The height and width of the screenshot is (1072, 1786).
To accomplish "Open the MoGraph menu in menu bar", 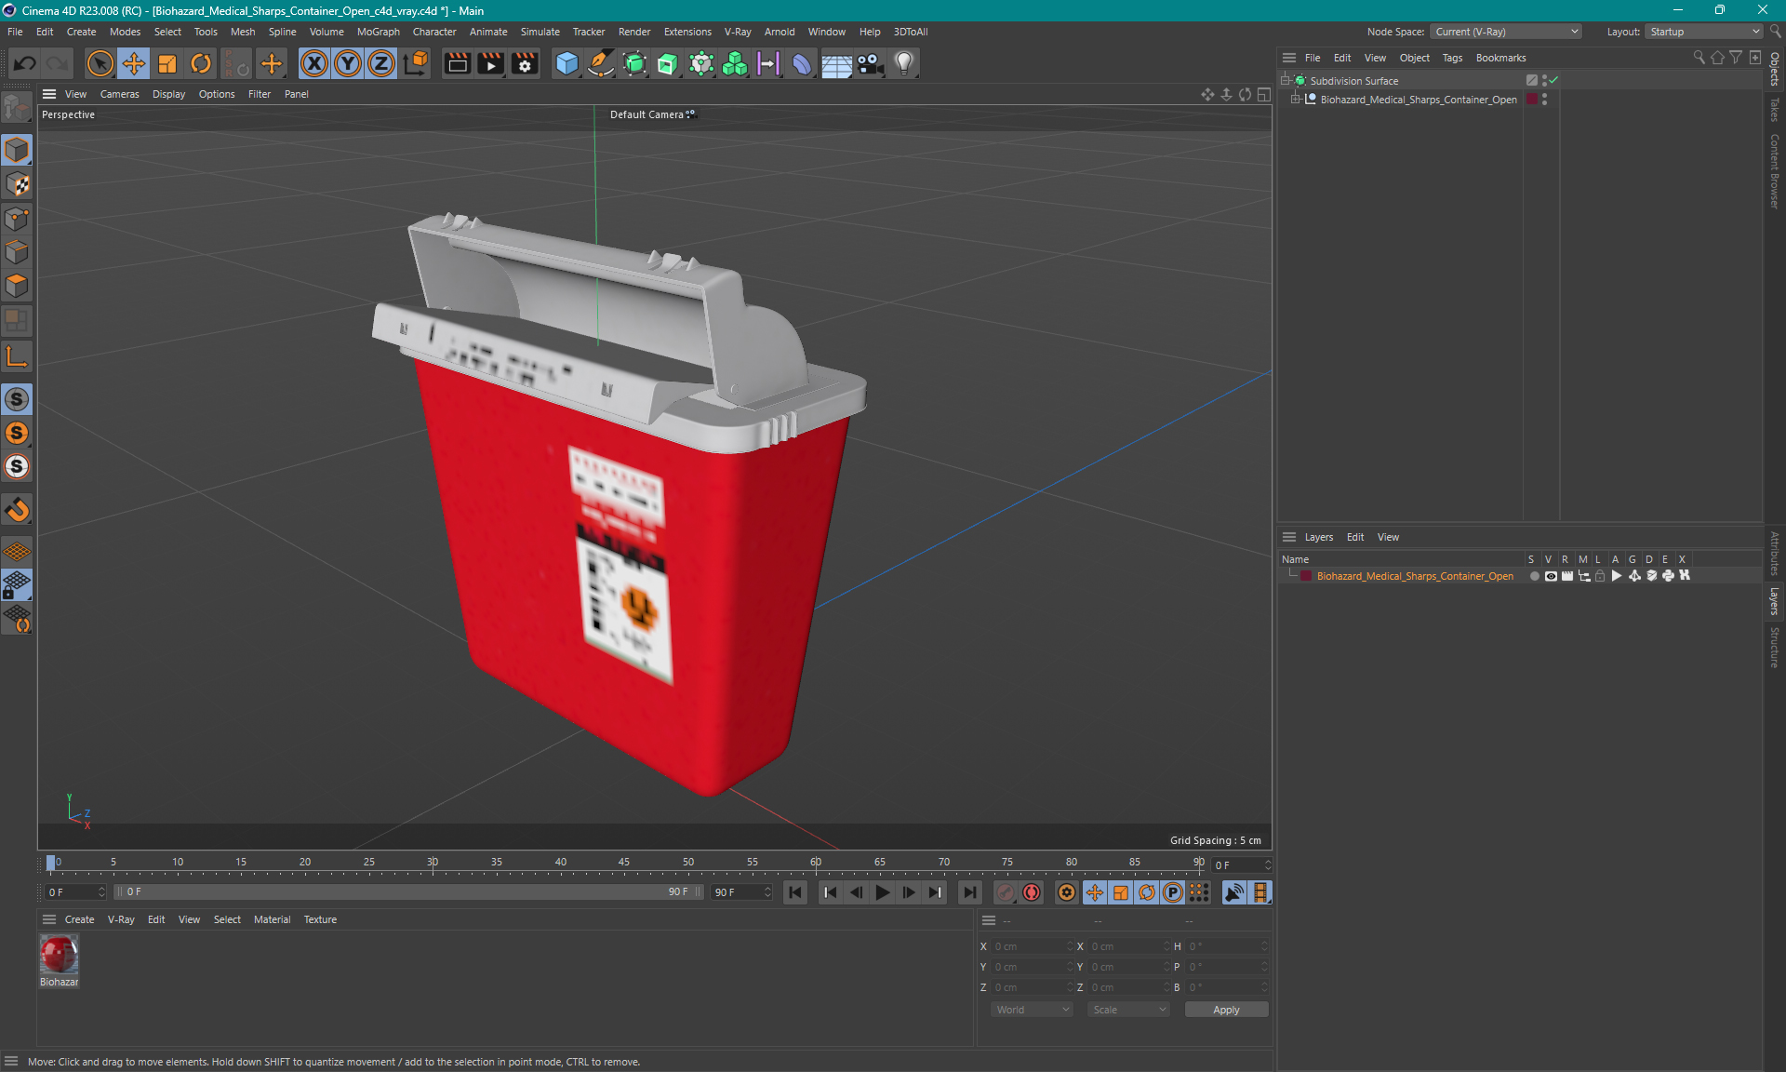I will (x=378, y=31).
